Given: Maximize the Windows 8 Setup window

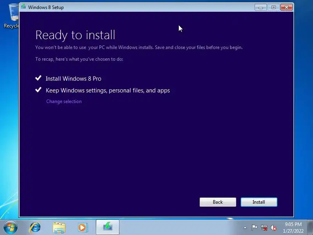Looking at the screenshot, I should 273,7.
